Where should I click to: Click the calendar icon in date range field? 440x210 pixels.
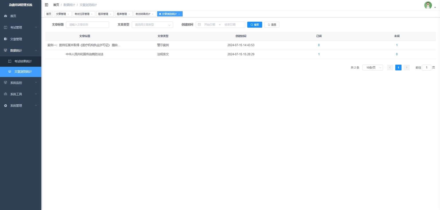click(199, 25)
